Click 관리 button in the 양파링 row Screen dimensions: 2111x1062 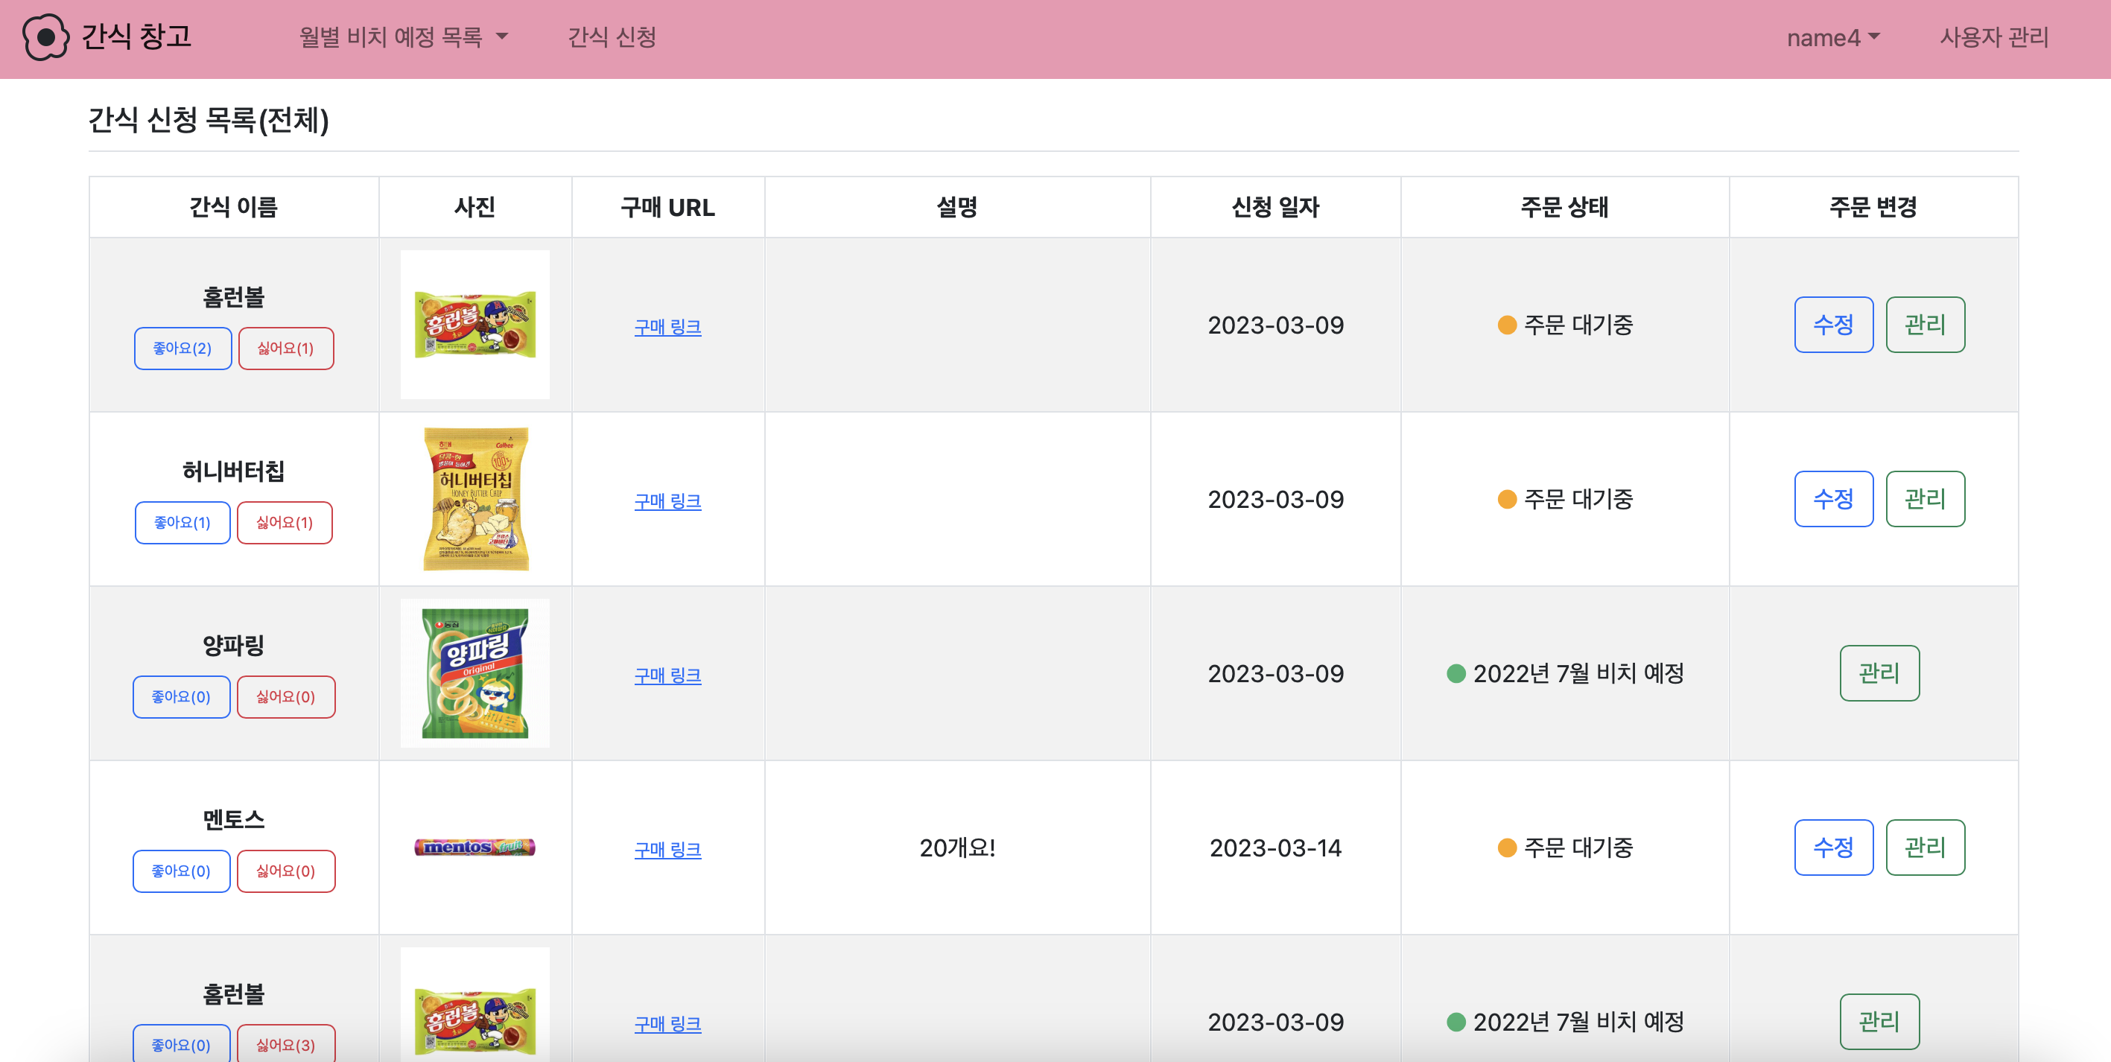tap(1879, 673)
